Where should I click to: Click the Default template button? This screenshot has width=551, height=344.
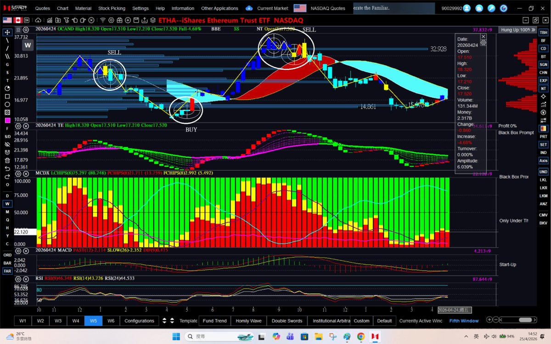(x=384, y=321)
